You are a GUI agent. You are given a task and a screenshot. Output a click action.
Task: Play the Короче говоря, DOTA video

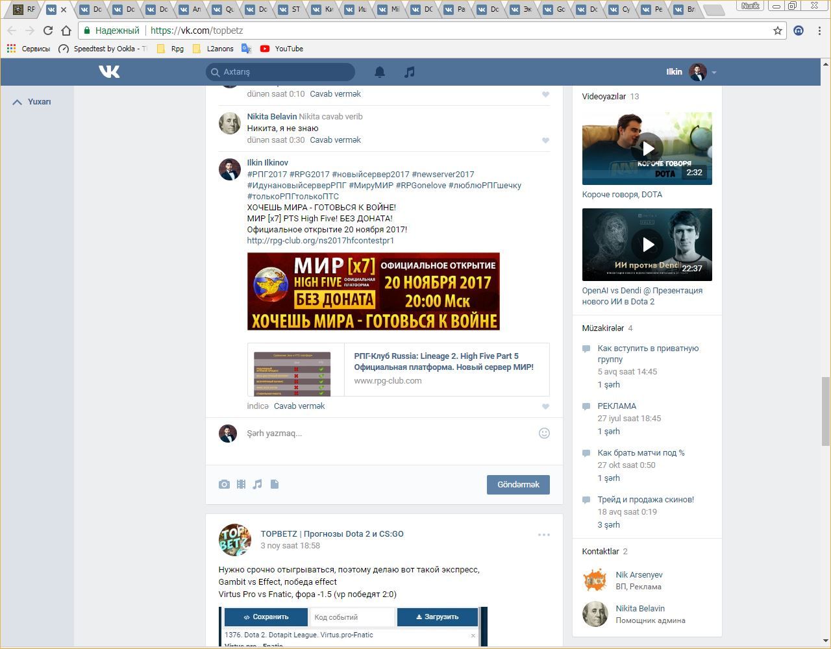coord(647,149)
